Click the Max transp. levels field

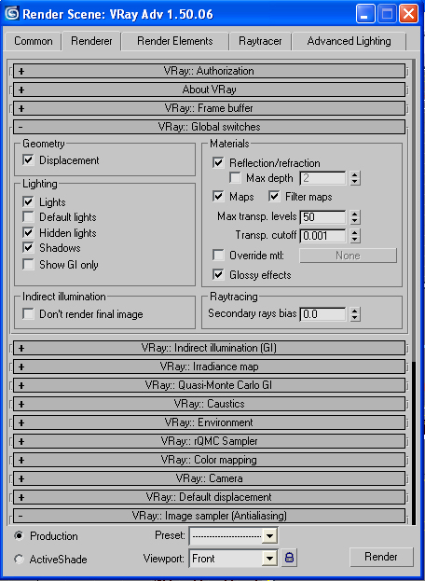pyautogui.click(x=322, y=217)
